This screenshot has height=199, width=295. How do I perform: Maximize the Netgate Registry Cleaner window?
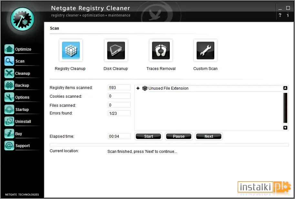tap(288, 8)
